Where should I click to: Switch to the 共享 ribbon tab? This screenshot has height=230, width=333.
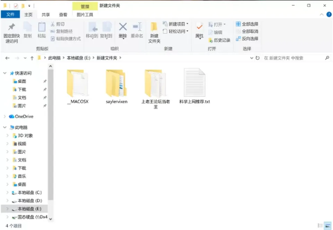[x=46, y=15]
